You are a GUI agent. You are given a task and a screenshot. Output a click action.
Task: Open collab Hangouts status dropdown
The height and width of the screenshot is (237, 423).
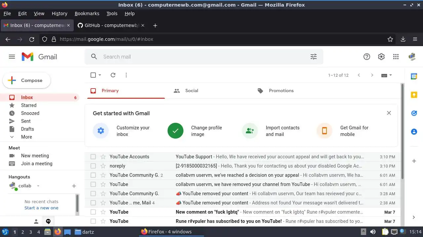click(x=38, y=186)
